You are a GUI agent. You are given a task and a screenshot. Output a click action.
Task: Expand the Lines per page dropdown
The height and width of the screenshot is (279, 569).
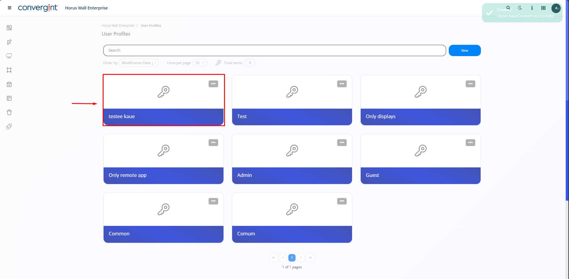pos(199,63)
